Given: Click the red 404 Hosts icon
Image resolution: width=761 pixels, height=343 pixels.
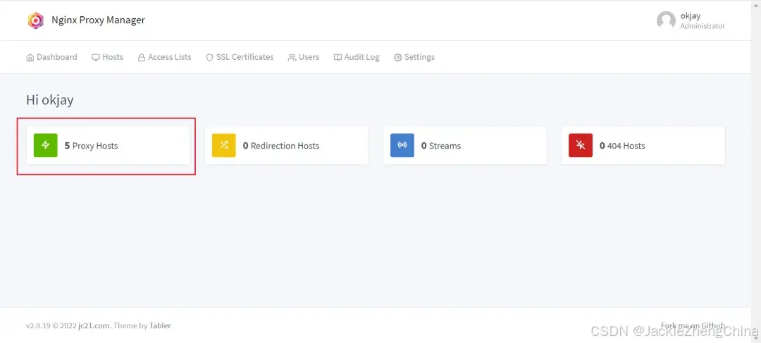Looking at the screenshot, I should click(581, 146).
